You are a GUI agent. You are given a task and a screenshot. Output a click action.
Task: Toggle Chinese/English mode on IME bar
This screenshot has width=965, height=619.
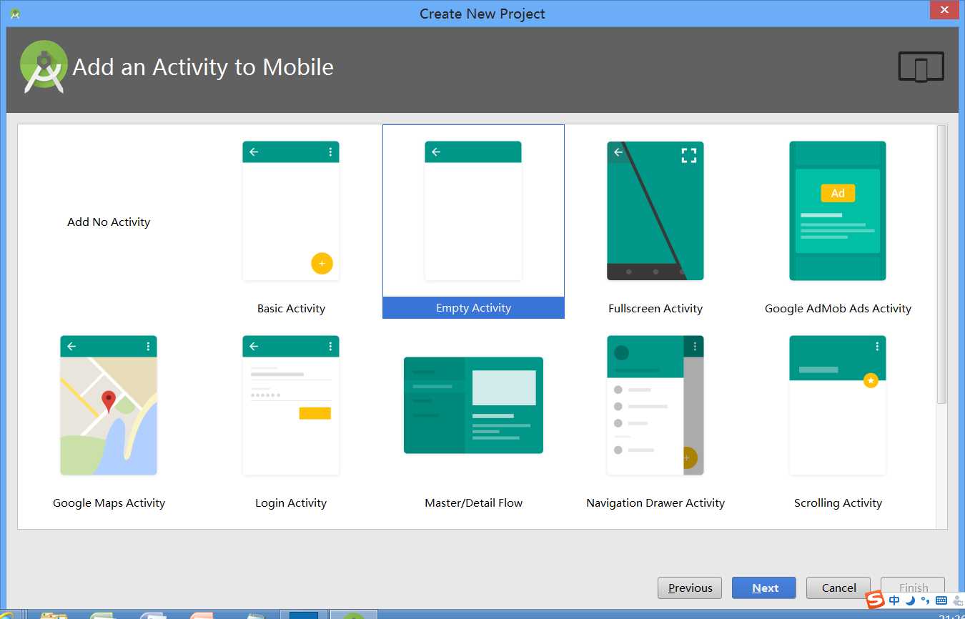pyautogui.click(x=894, y=600)
